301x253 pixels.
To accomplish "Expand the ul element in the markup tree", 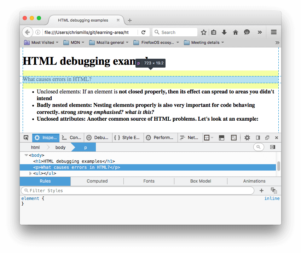I will [x=30, y=173].
